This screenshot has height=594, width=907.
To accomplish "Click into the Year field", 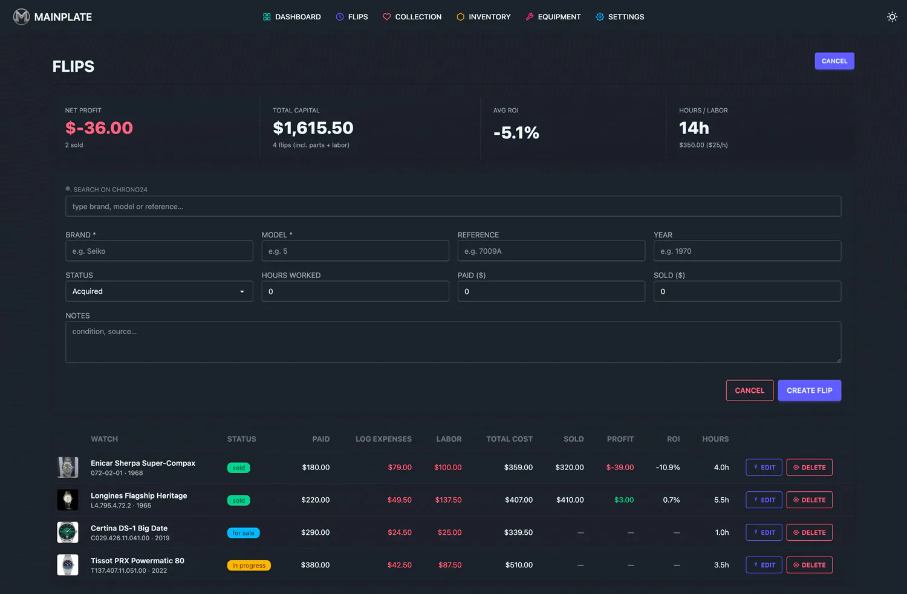I will [x=747, y=251].
